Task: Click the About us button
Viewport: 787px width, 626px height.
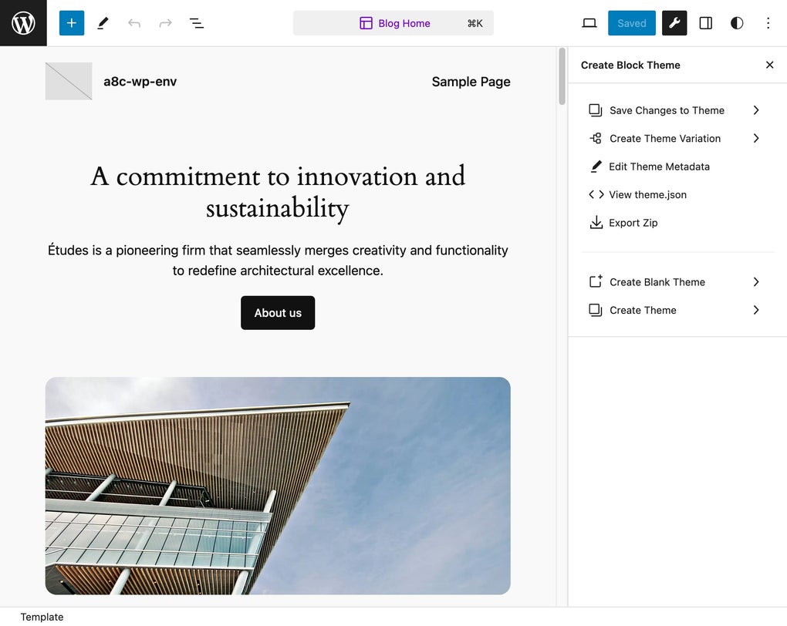Action: click(278, 313)
